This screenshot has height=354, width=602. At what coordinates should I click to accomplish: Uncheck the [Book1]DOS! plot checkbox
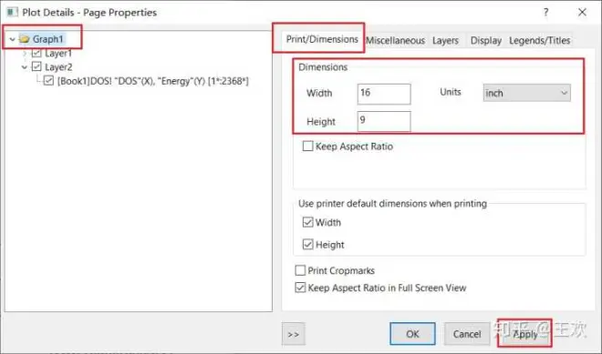[x=48, y=80]
